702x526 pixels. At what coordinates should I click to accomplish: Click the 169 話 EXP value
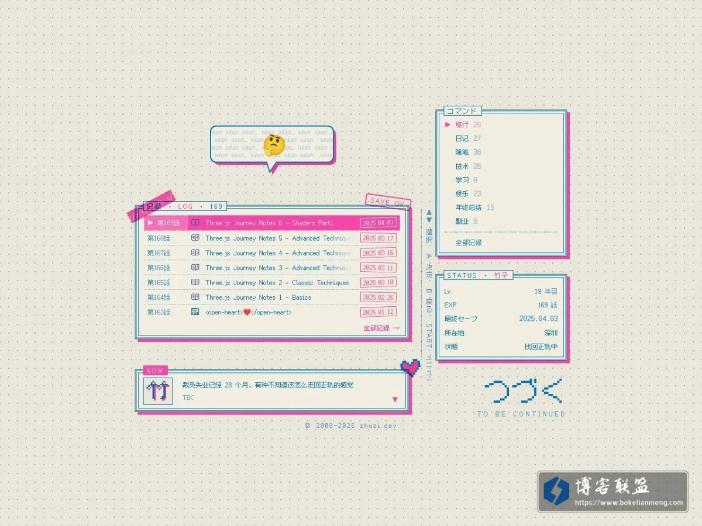548,305
